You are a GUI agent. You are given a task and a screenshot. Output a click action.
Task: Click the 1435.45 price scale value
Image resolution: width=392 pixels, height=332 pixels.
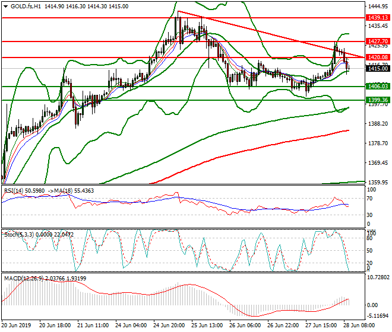(x=378, y=26)
